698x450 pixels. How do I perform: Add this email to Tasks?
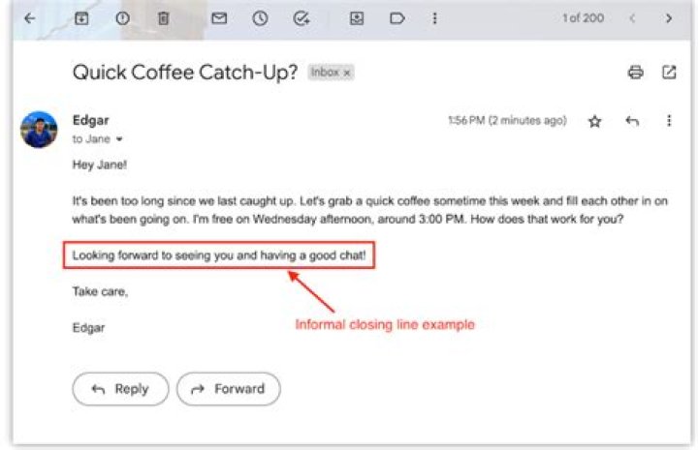(301, 18)
